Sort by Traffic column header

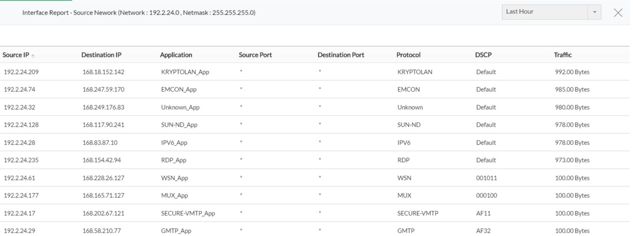pos(563,55)
